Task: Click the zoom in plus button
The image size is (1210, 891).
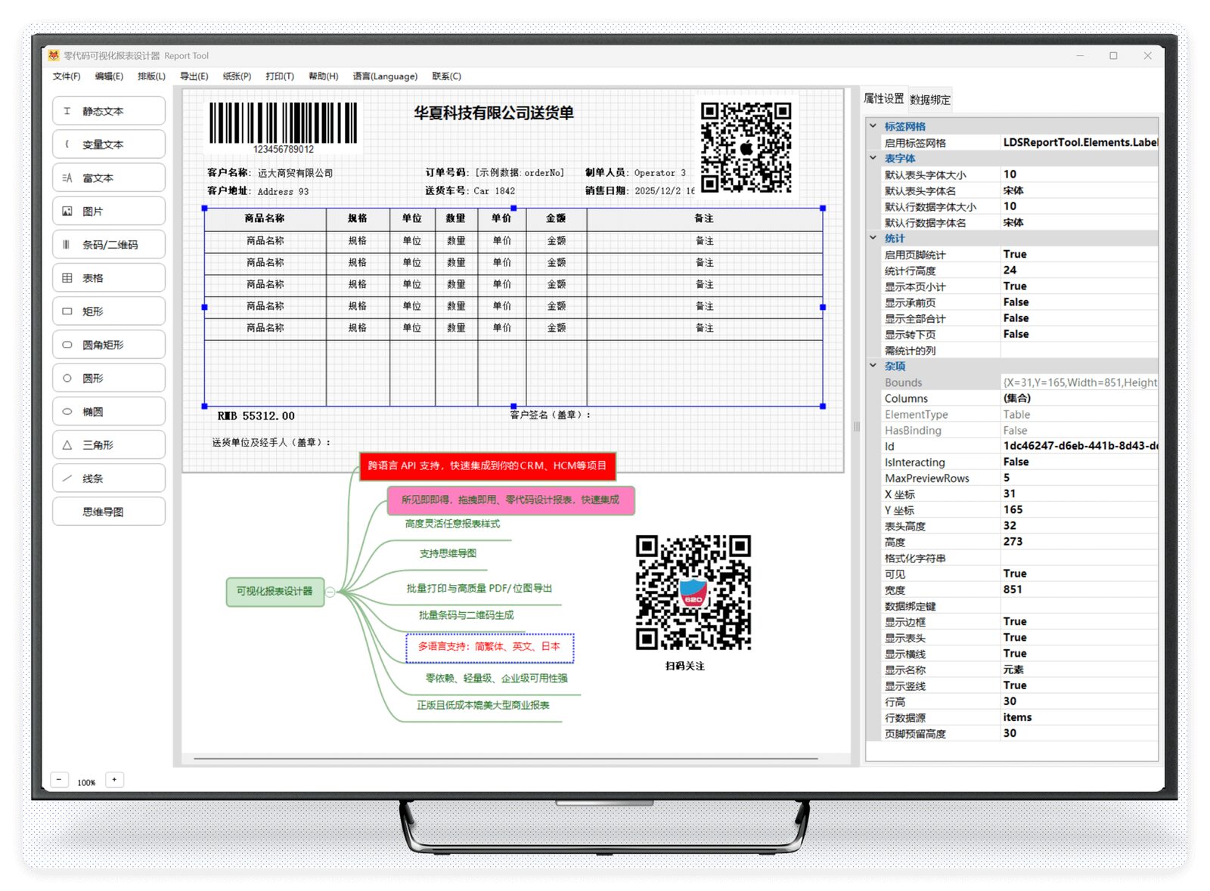Action: [x=114, y=780]
